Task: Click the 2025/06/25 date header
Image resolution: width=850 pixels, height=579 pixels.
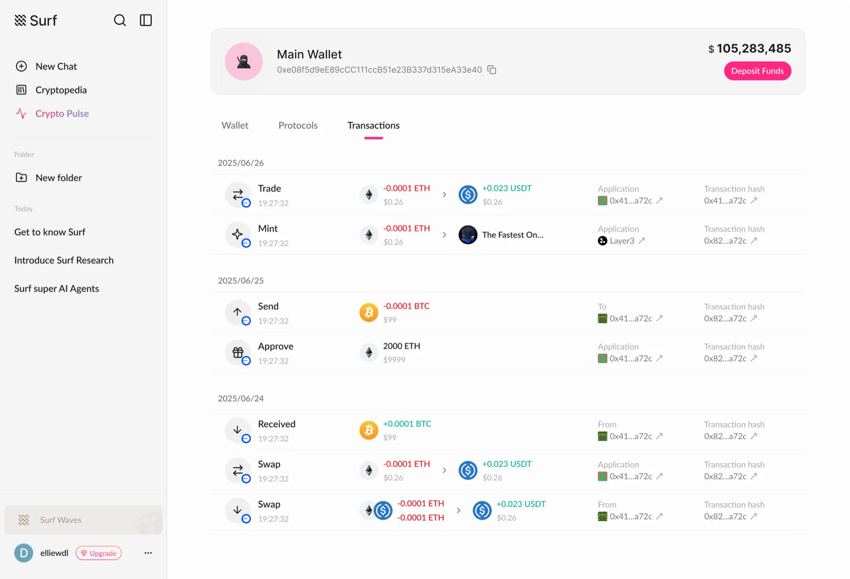Action: coord(241,281)
